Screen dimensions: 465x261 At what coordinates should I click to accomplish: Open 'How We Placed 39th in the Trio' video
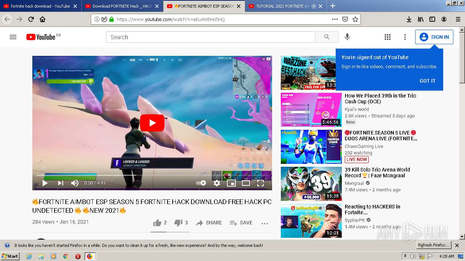(380, 99)
